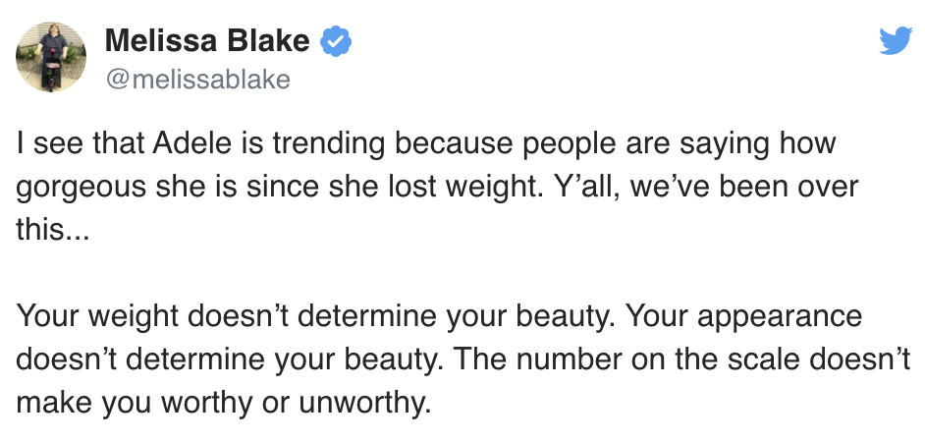Open the @melissablake handle link
This screenshot has width=925, height=442.
pos(197,80)
